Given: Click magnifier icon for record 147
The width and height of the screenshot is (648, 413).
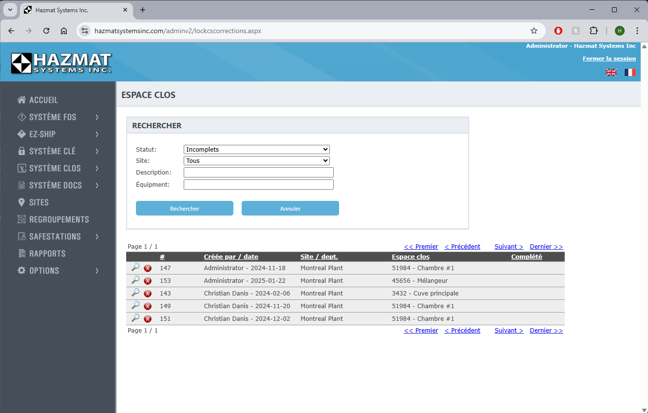Looking at the screenshot, I should coord(135,267).
